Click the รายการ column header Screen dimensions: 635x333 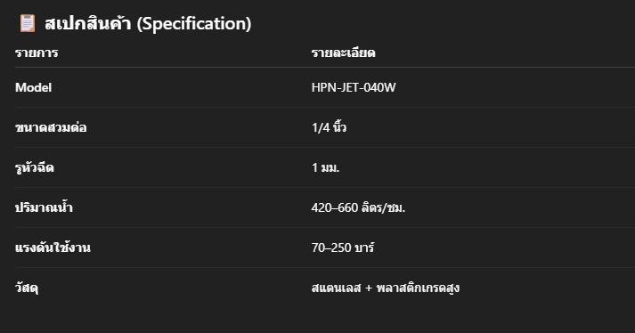click(37, 53)
